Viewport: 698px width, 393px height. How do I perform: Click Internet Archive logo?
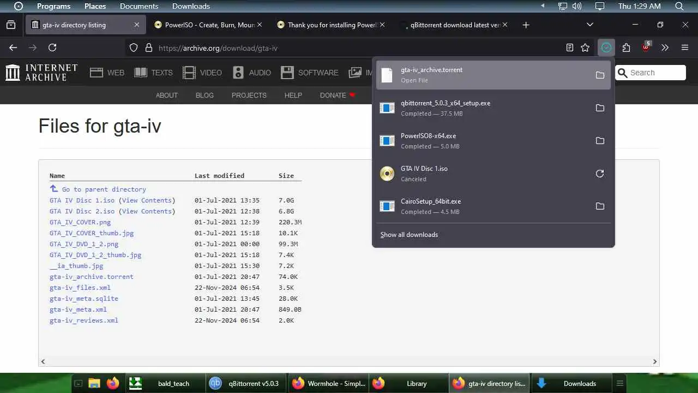coord(41,73)
